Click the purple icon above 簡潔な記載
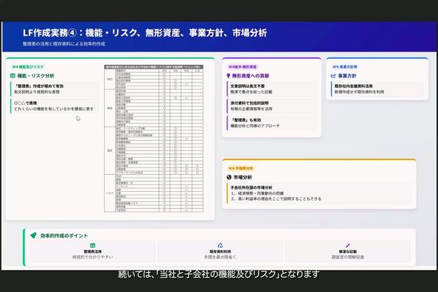The height and width of the screenshot is (292, 438). pos(348,246)
